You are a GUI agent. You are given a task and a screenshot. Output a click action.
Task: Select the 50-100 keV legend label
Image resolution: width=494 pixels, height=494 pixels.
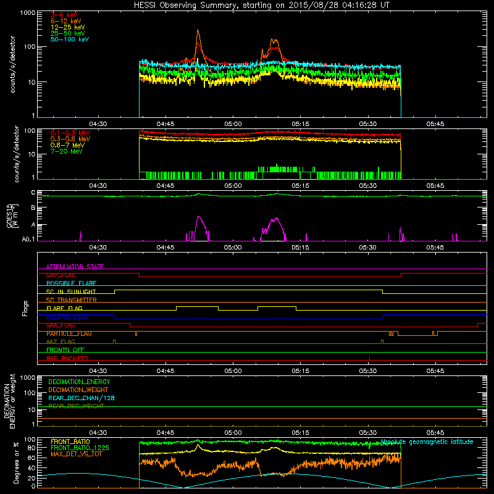tap(70, 40)
